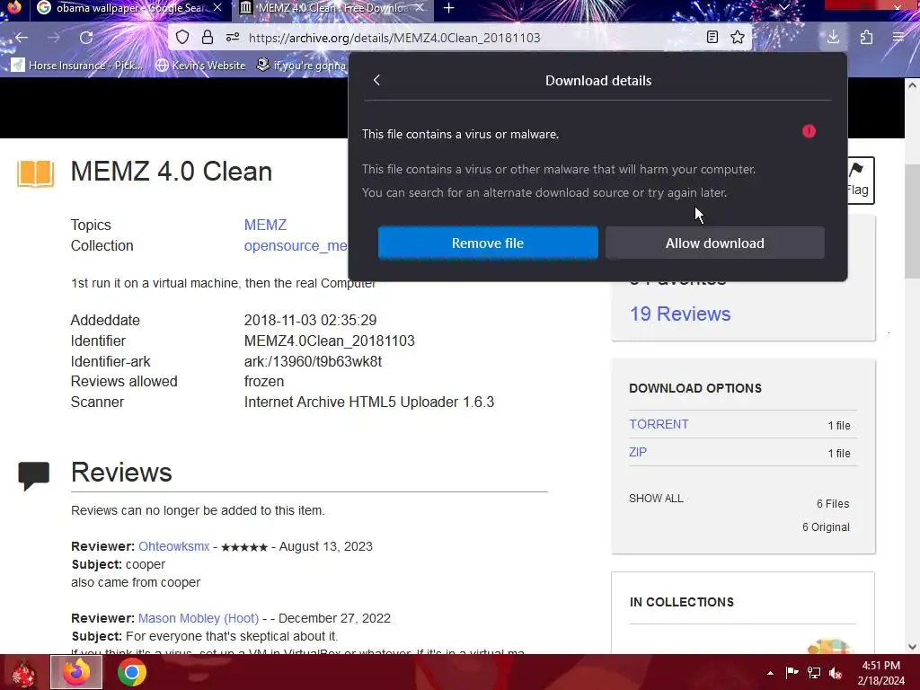Open the downloads toolbar icon
This screenshot has height=690, width=920.
tap(833, 38)
